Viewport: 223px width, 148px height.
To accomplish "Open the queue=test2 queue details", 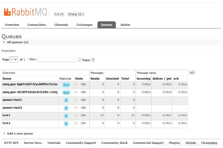I will 12,108.
